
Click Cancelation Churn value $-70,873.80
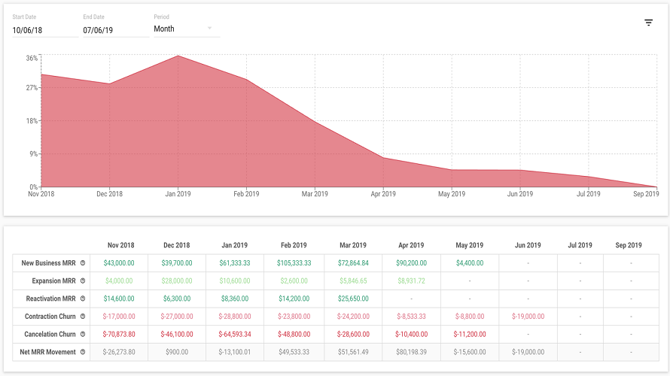(119, 334)
